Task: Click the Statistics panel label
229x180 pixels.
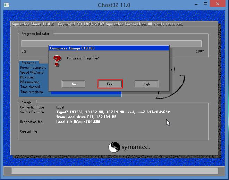Action: 29,63
